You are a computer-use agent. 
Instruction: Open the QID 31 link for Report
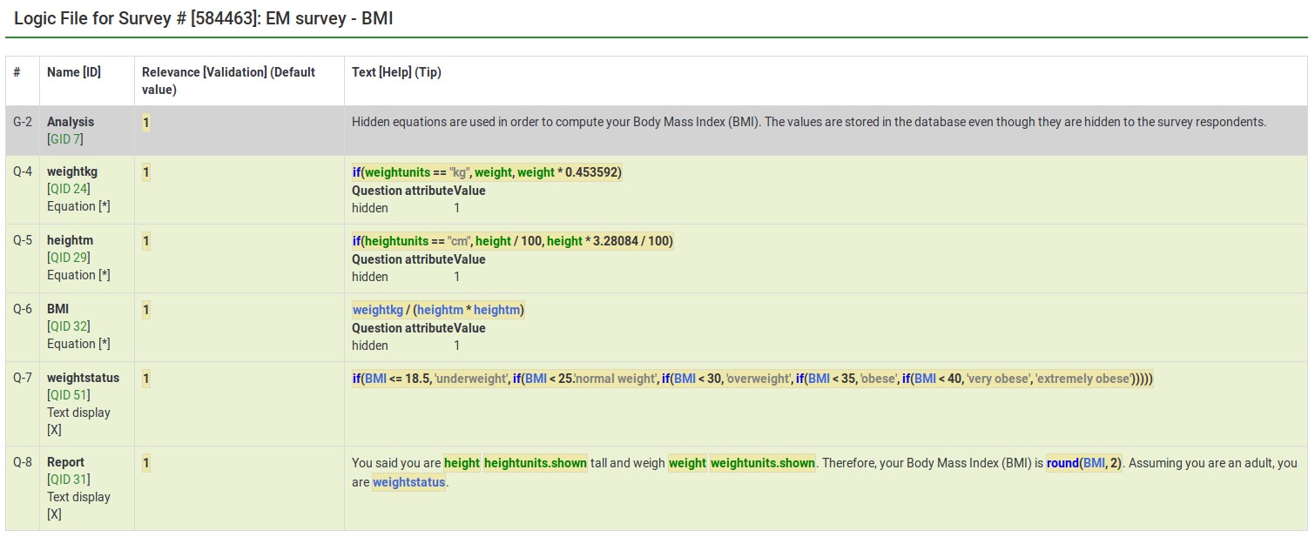[x=70, y=480]
